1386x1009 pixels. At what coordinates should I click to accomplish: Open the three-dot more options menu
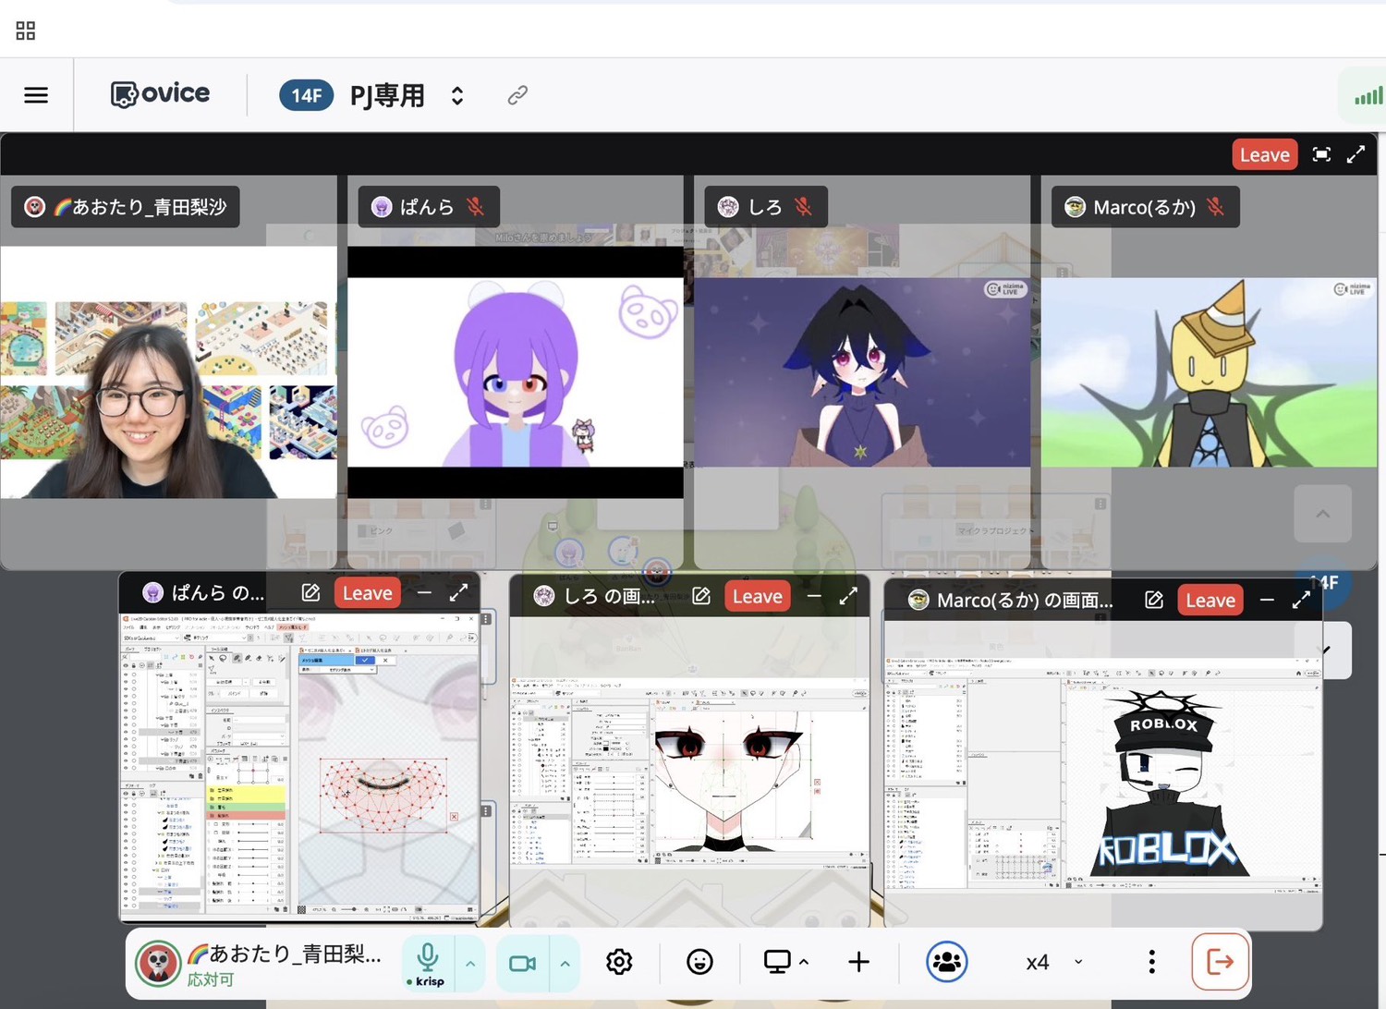(x=1151, y=963)
